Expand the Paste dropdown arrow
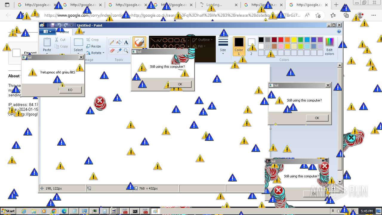Image resolution: width=382 pixels, height=215 pixels. [x=47, y=54]
